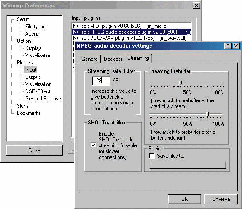Screen dimensions: 242x209
Task: Select the Streaming tab
Action: (x=138, y=58)
